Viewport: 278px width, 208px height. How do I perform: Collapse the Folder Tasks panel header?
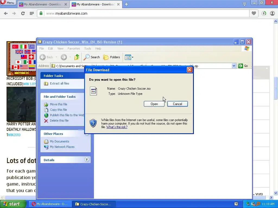pyautogui.click(x=62, y=76)
